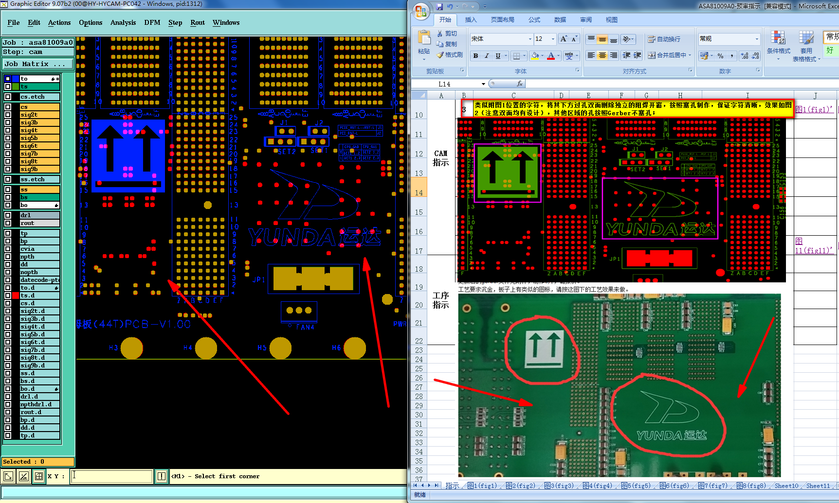Click the Increase Decimal icon
Viewport: 839px width, 503px height.
745,56
